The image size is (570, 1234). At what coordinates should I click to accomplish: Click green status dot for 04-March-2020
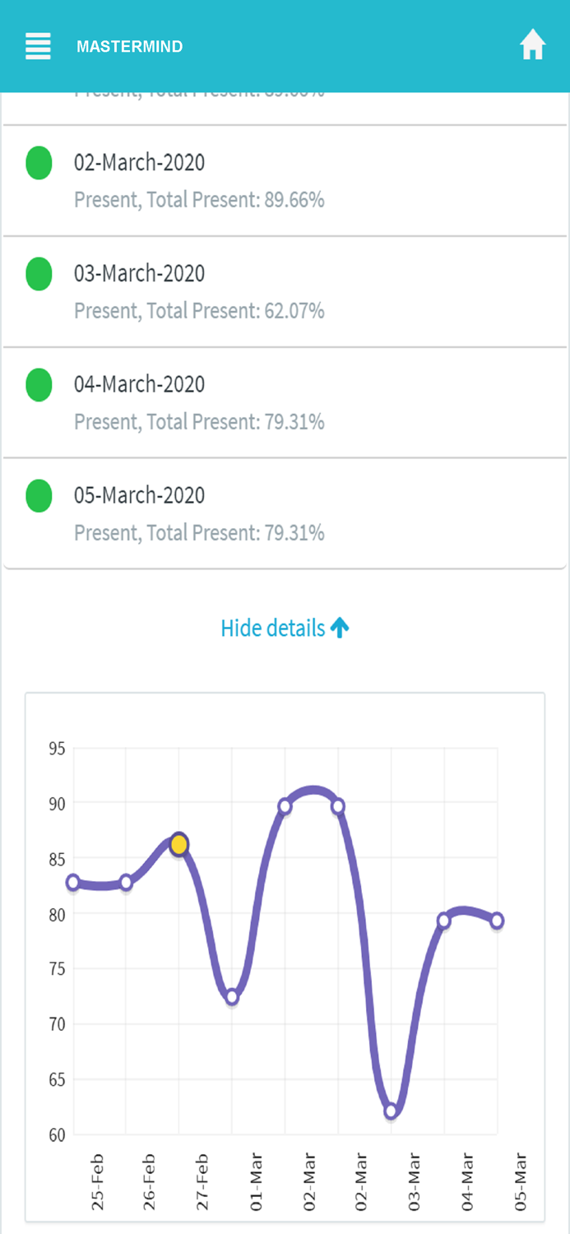coord(39,385)
